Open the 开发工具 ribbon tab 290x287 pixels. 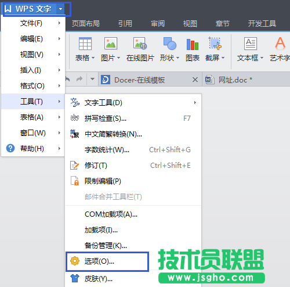[262, 24]
